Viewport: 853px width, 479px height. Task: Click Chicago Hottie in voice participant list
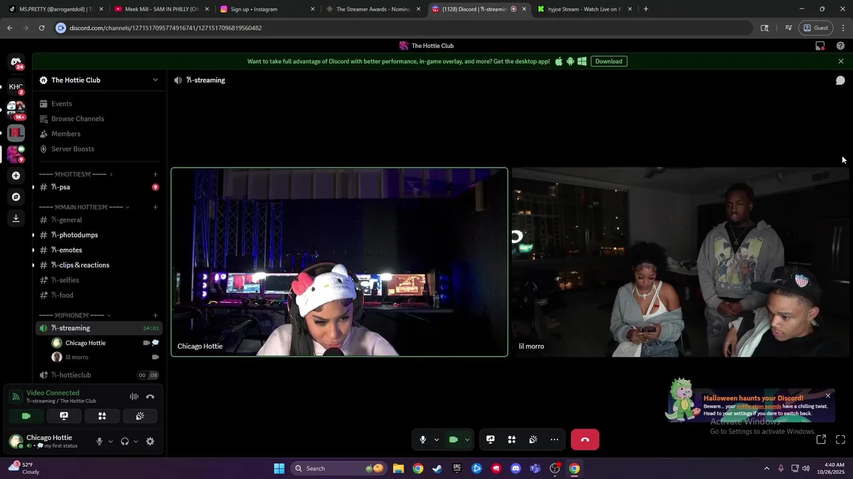coord(105,343)
